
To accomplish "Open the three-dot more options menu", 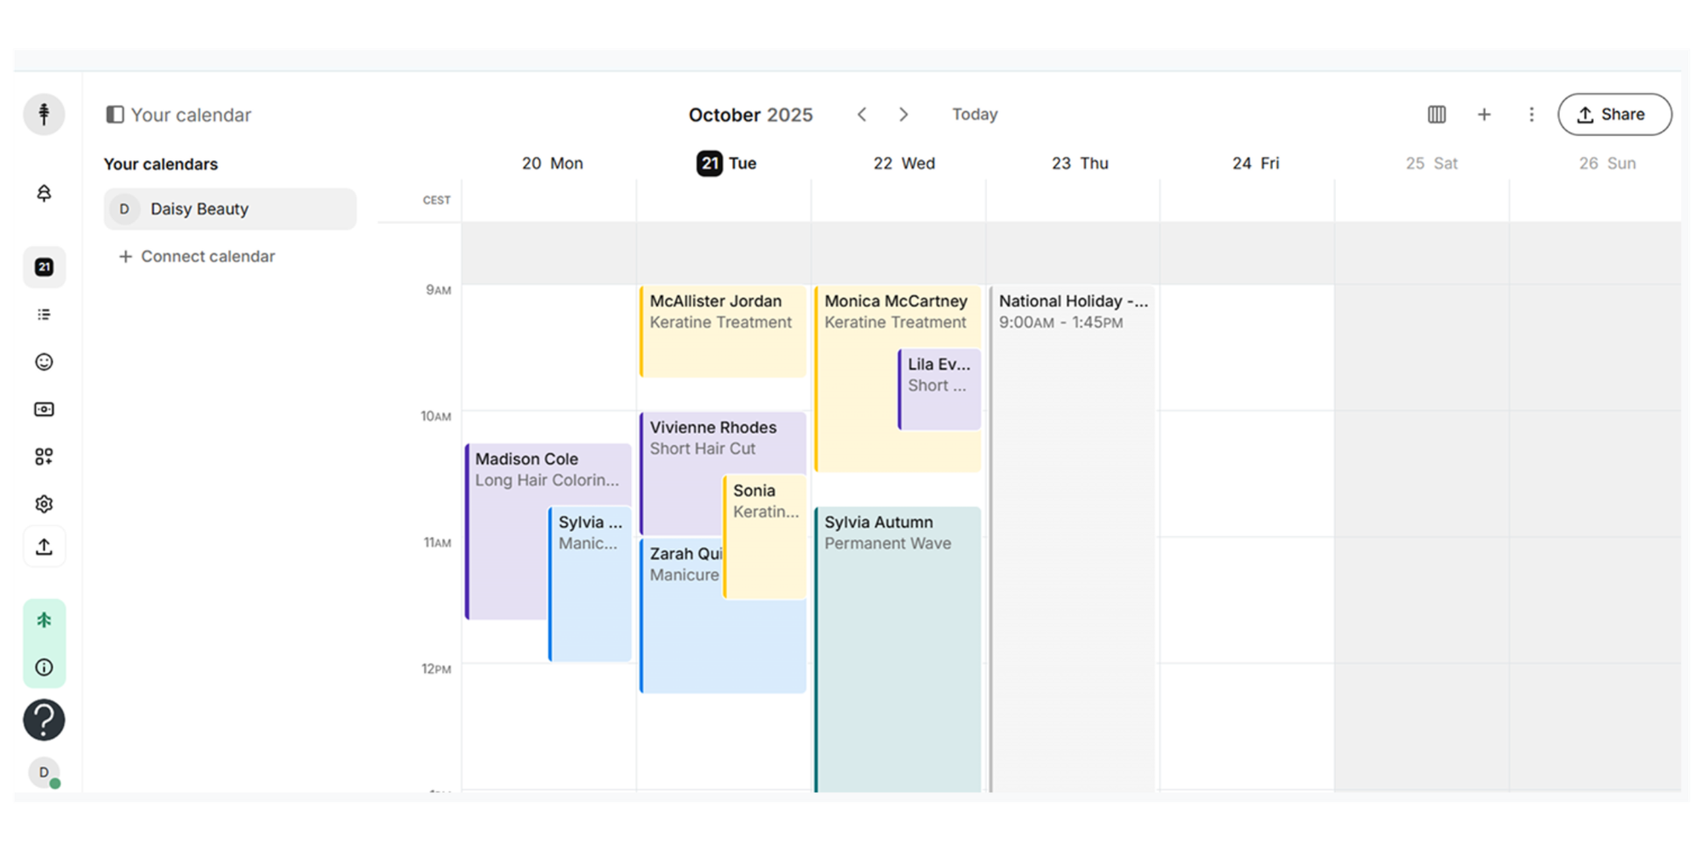I will point(1531,115).
